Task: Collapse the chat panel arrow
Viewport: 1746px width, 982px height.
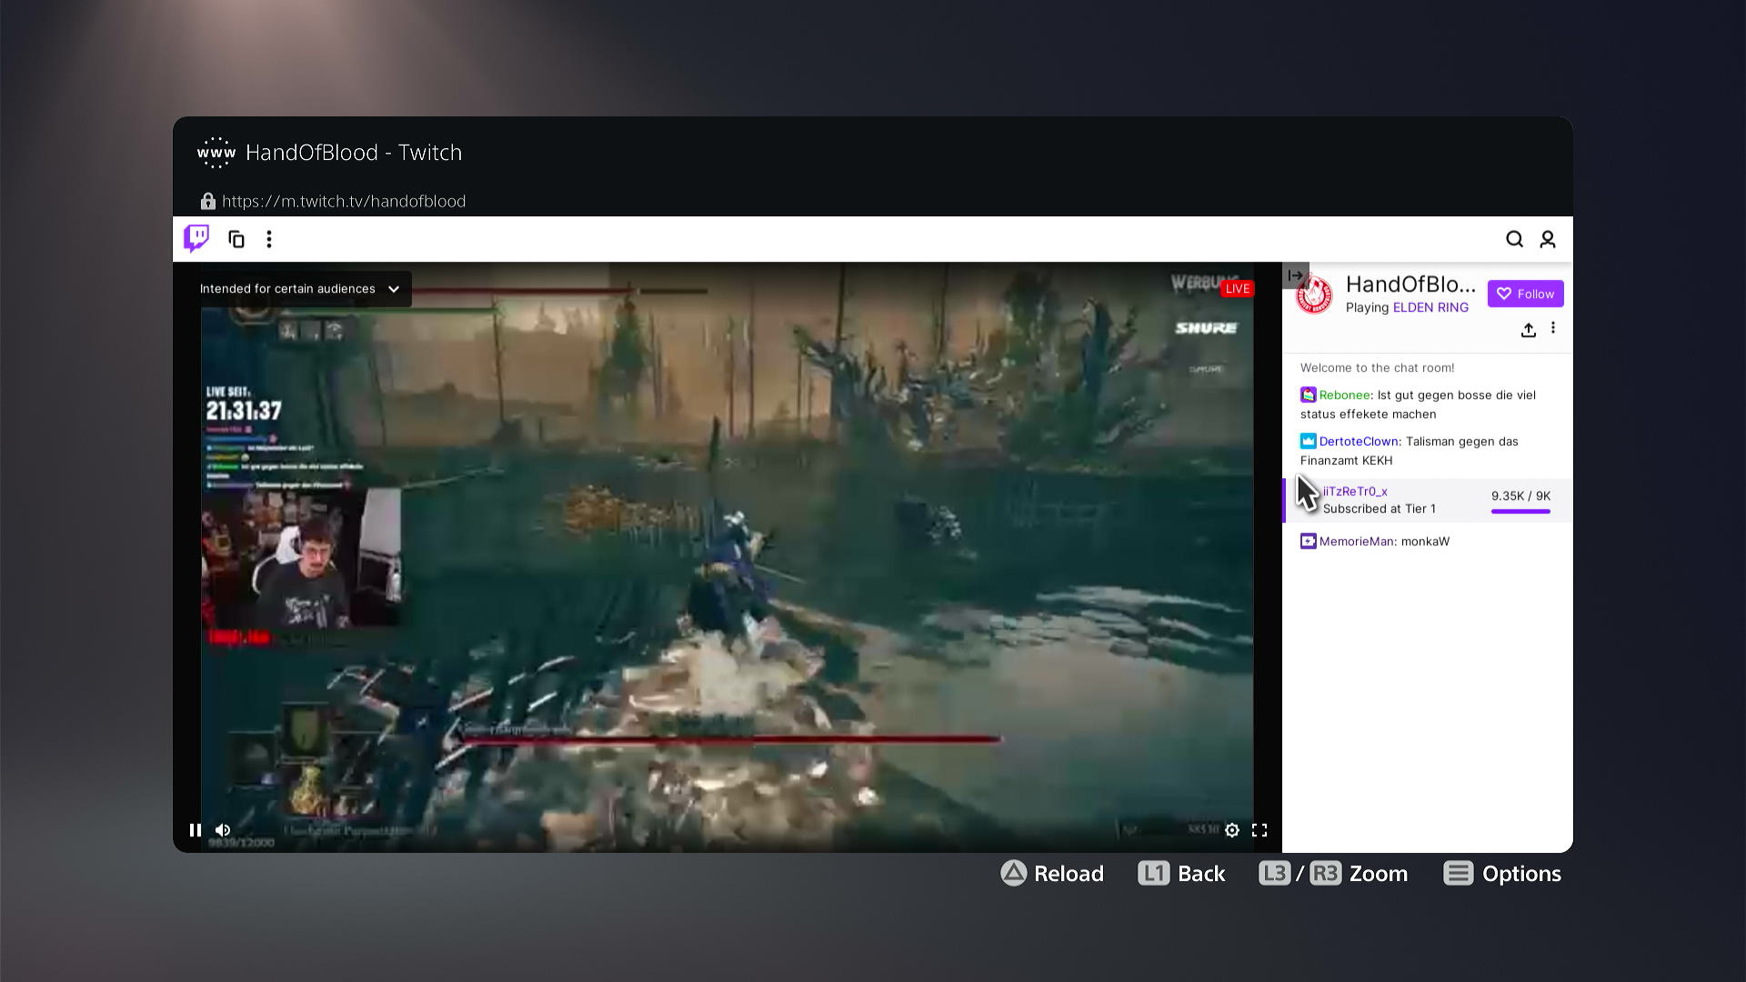Action: click(1296, 276)
